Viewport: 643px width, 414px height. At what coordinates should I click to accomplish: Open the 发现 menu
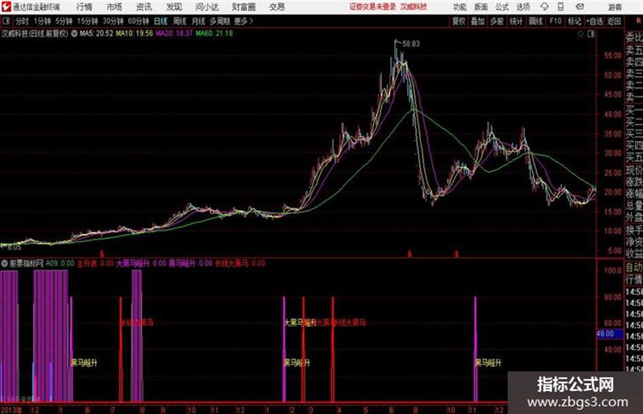coord(174,7)
